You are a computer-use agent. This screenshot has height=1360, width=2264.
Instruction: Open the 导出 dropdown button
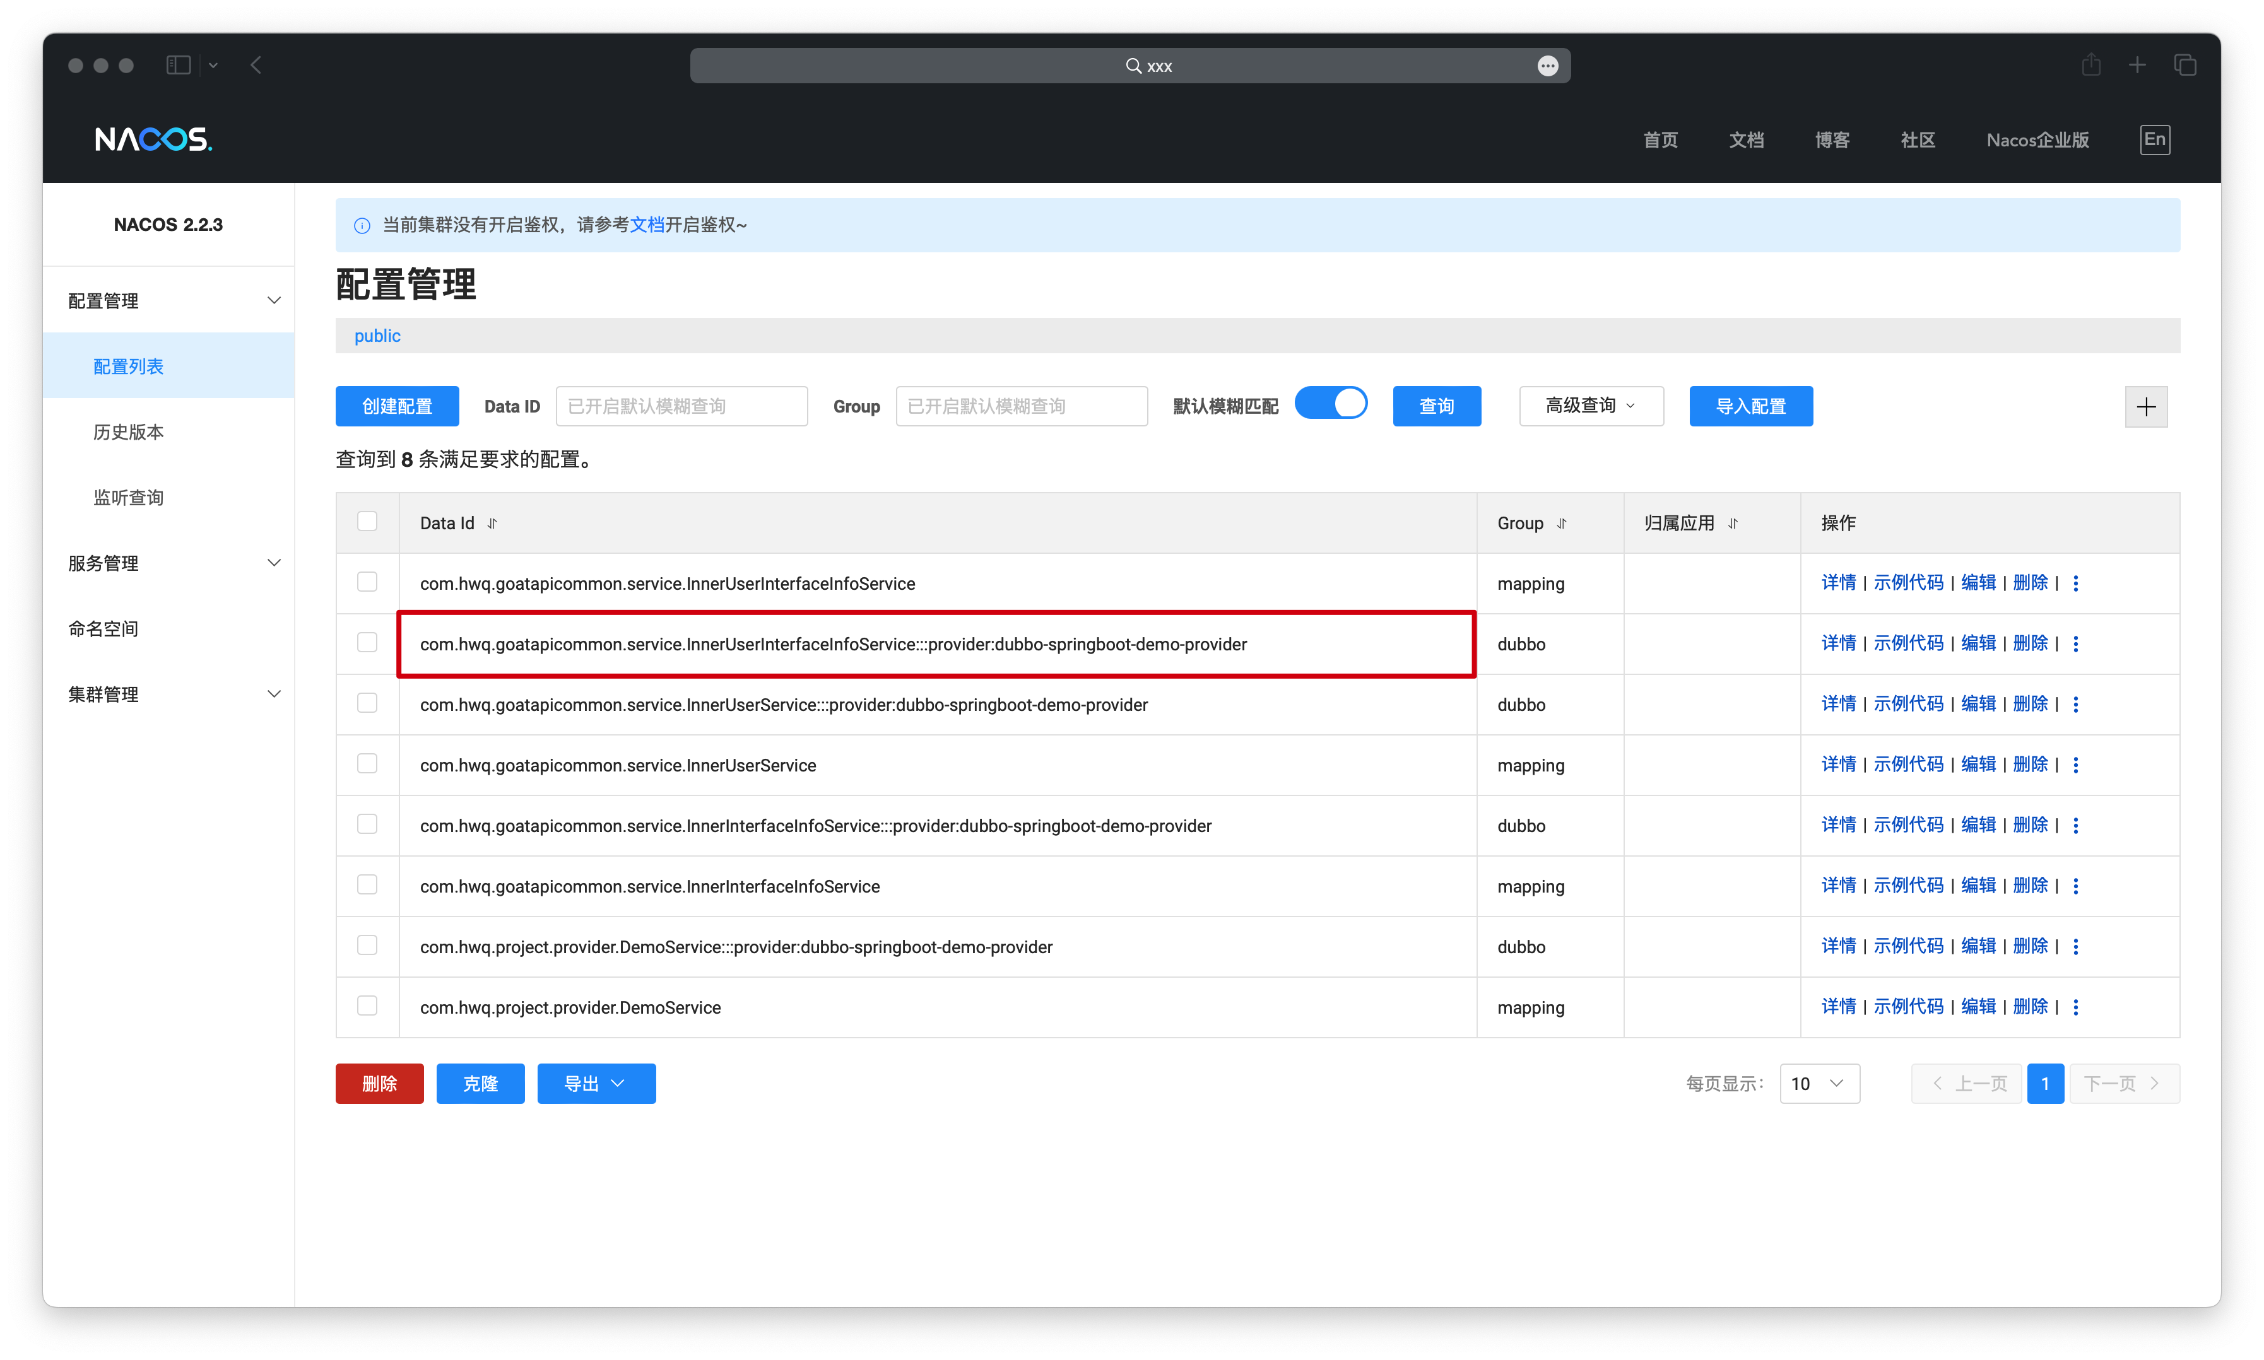[x=596, y=1083]
